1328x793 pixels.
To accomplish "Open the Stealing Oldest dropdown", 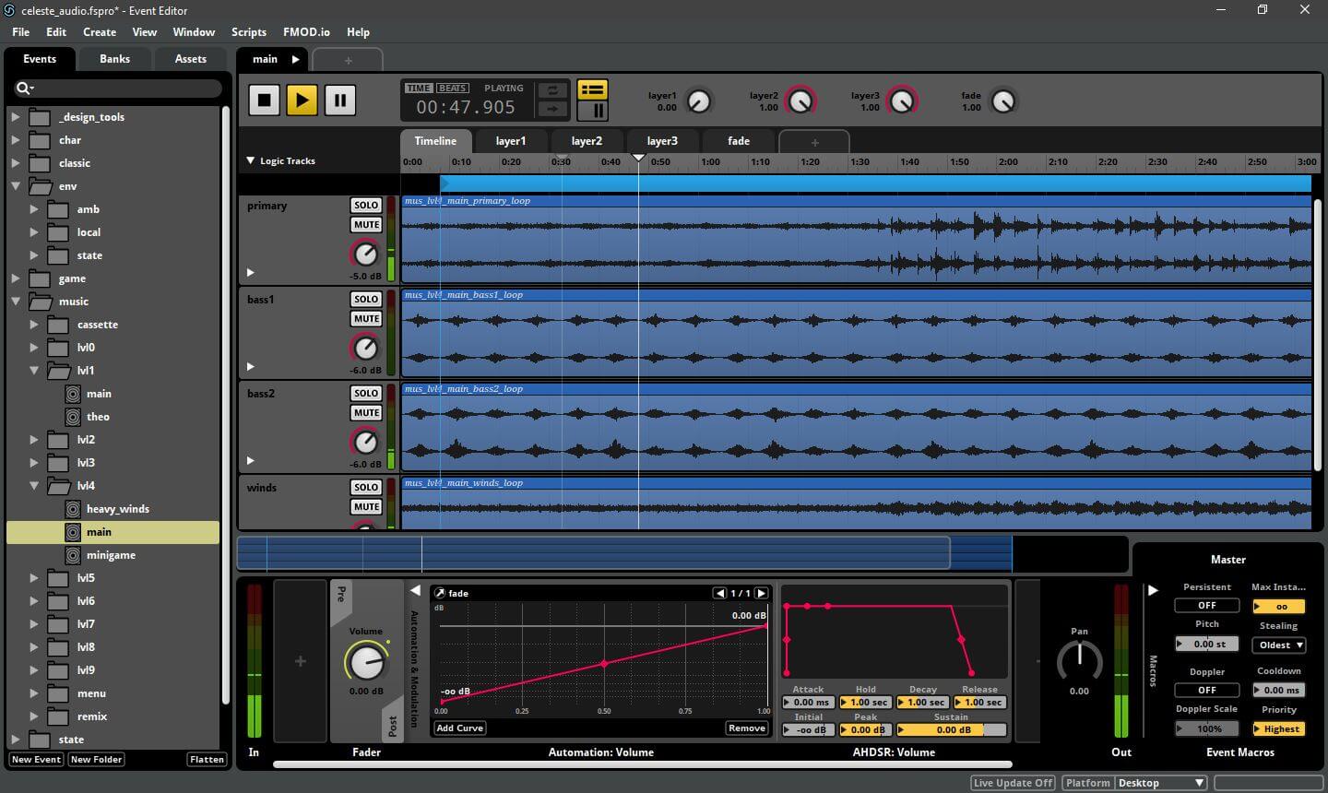I will [x=1279, y=645].
